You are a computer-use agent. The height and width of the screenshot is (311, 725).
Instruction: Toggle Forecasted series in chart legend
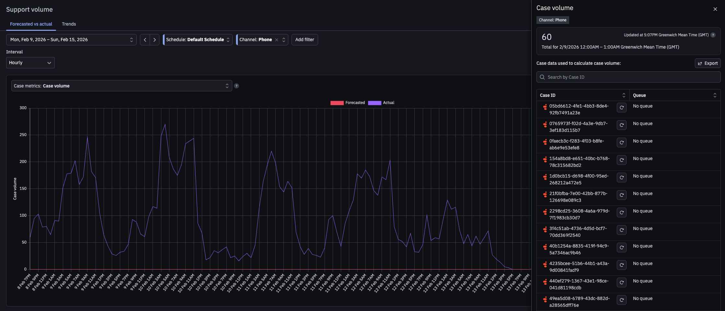tap(348, 103)
